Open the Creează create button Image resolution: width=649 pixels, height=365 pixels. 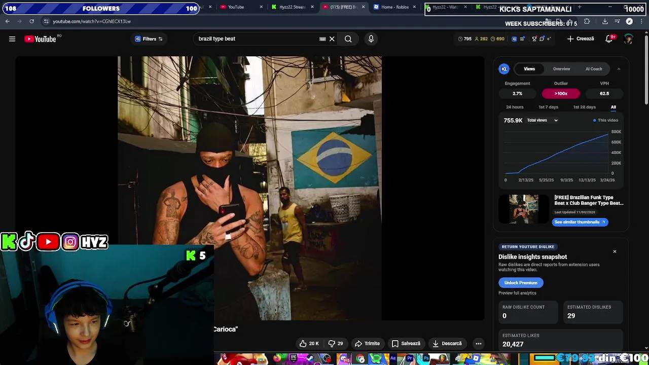(581, 39)
